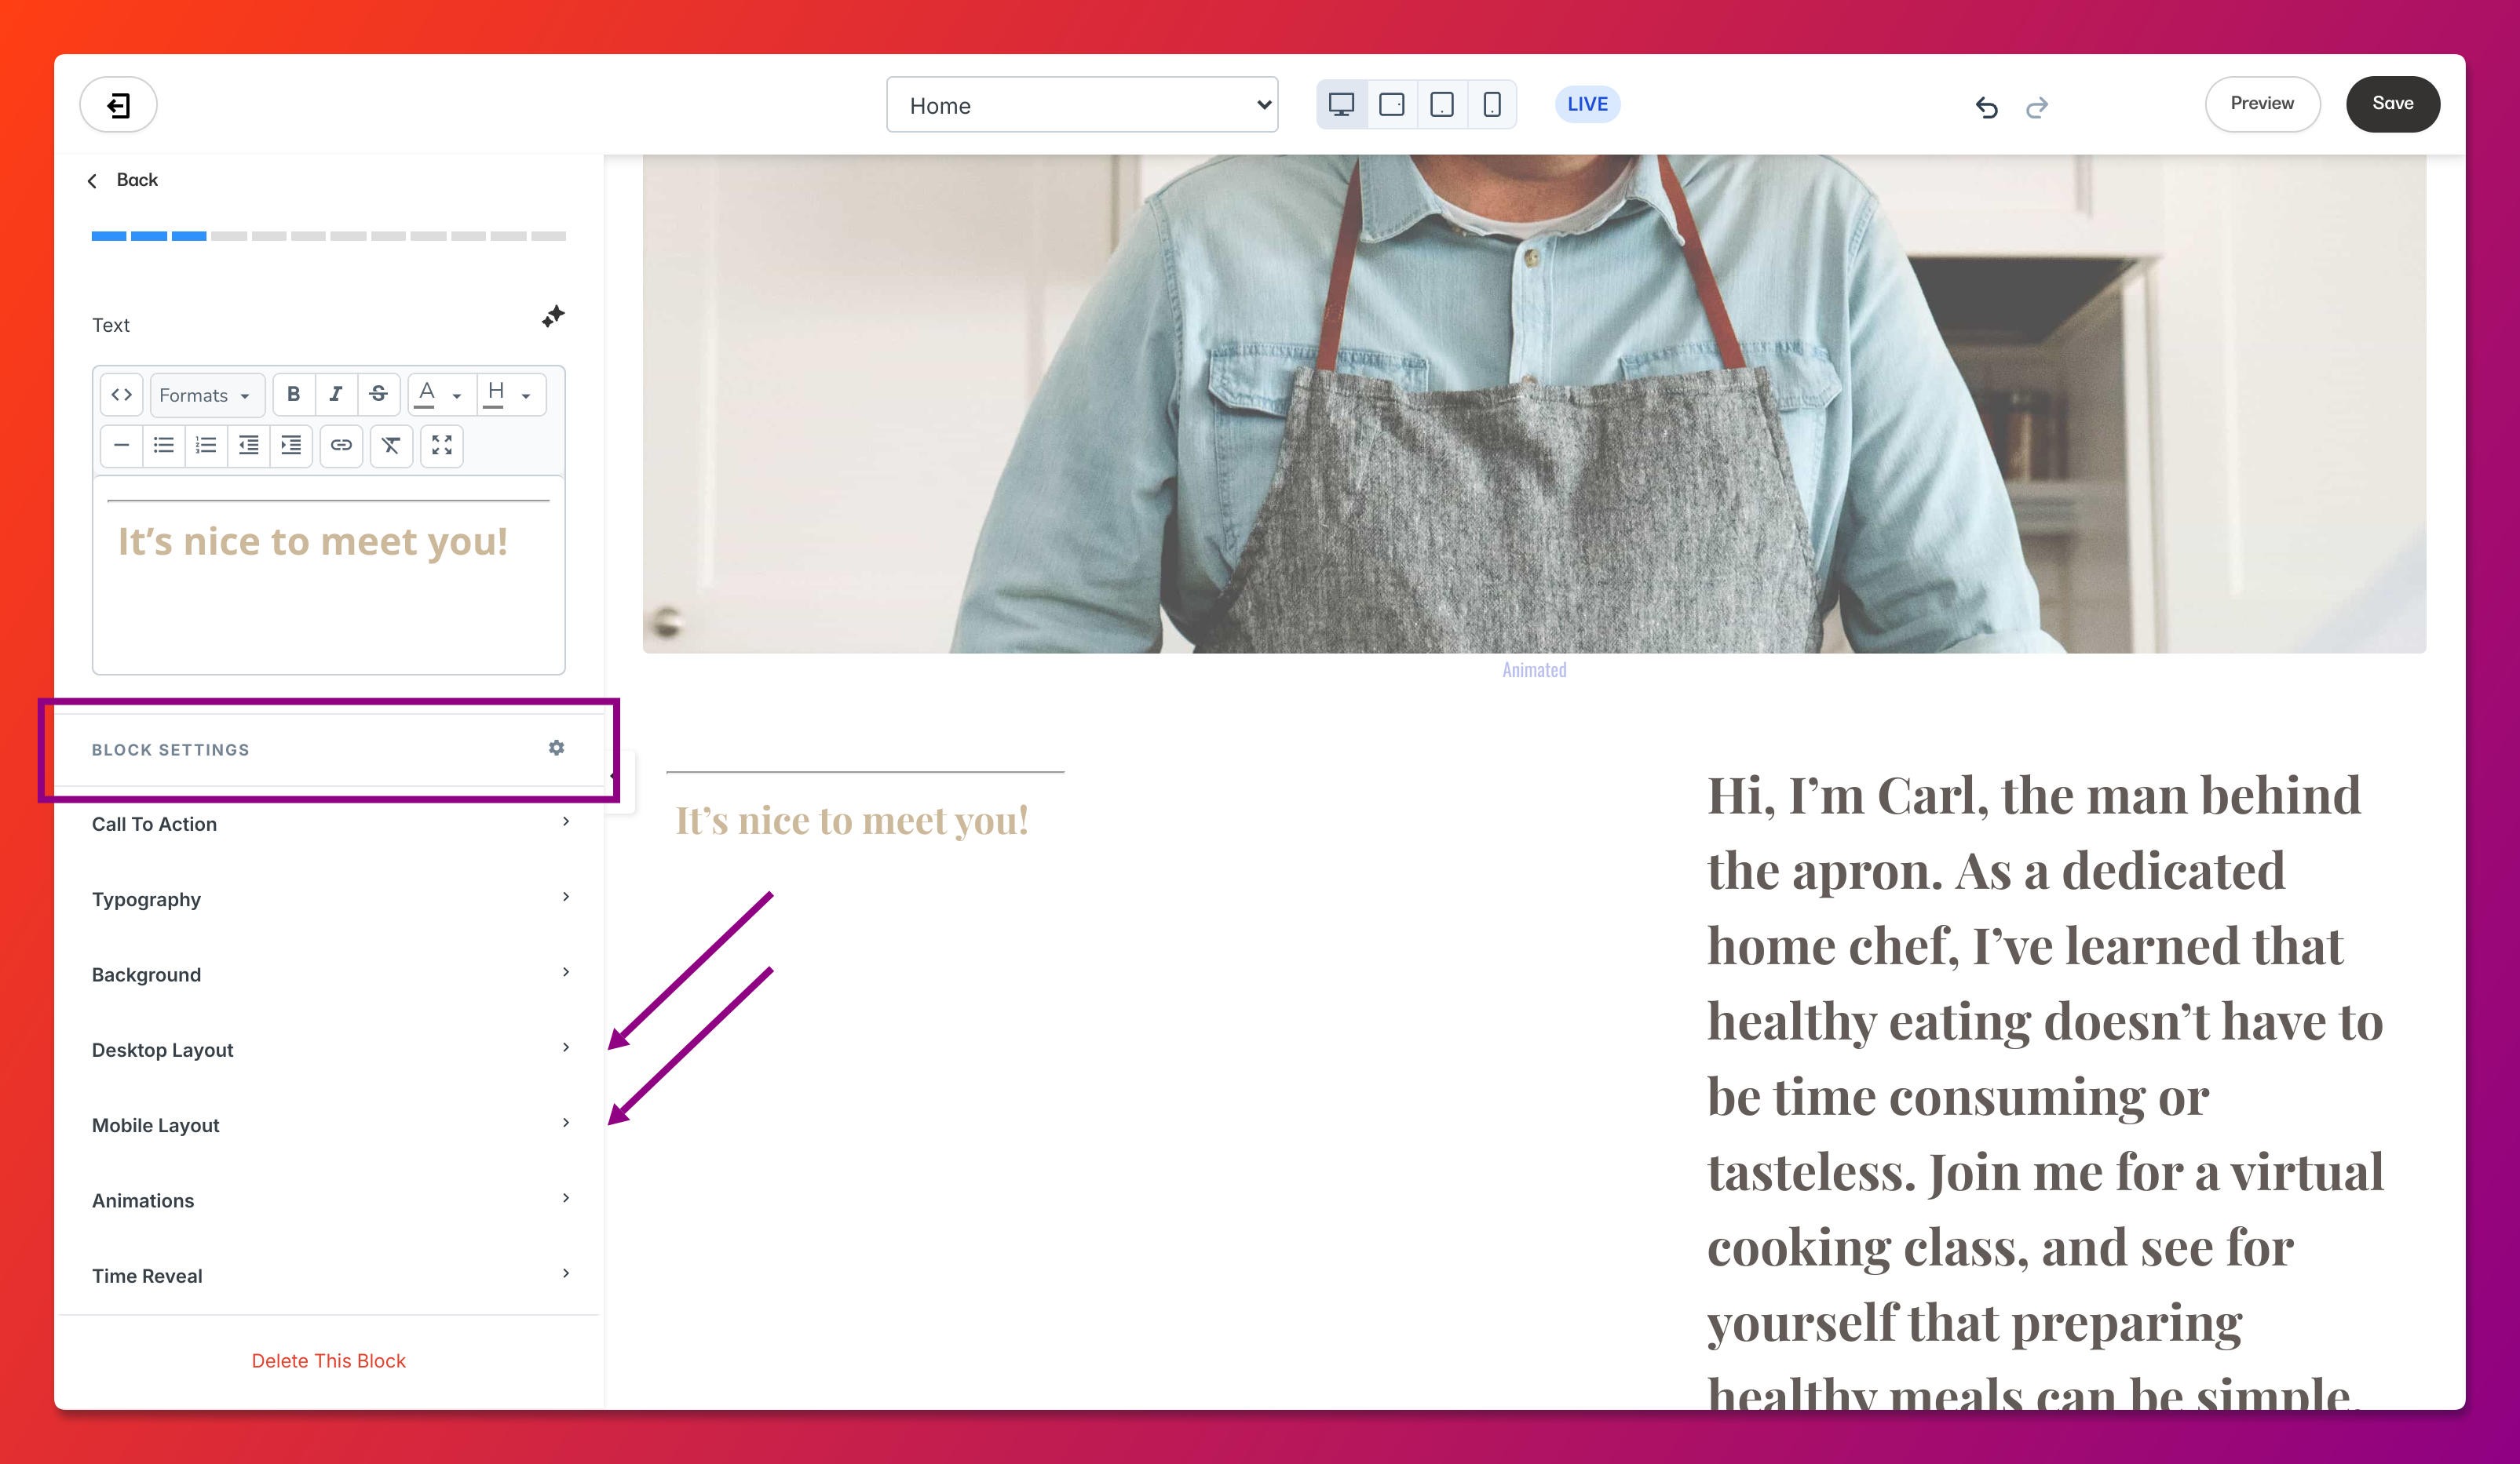
Task: Expand the Animations settings
Action: pos(330,1200)
